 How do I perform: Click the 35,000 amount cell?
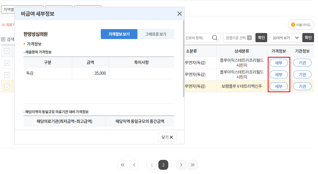tap(90, 73)
